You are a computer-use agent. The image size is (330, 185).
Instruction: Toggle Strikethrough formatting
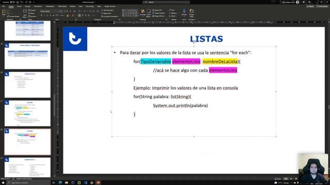coord(54,15)
